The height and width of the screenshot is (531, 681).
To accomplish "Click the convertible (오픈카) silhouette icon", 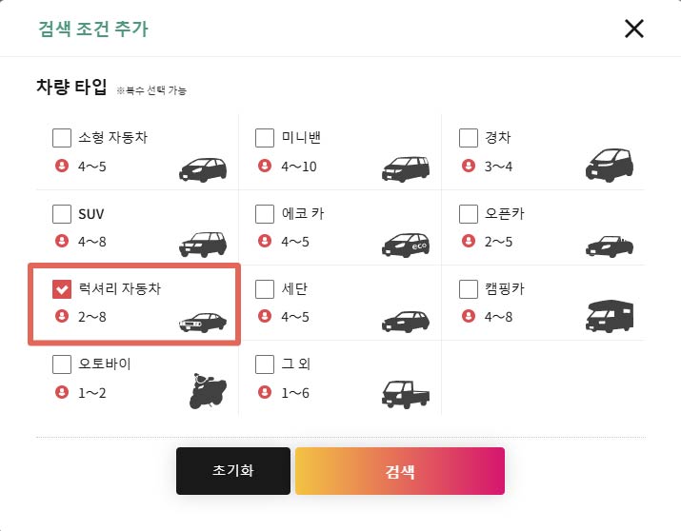I will pyautogui.click(x=610, y=246).
